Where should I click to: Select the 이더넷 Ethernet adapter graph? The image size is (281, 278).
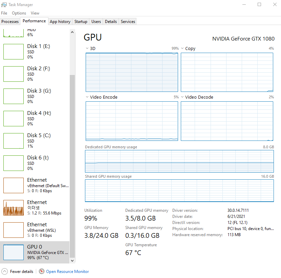(x=14, y=207)
